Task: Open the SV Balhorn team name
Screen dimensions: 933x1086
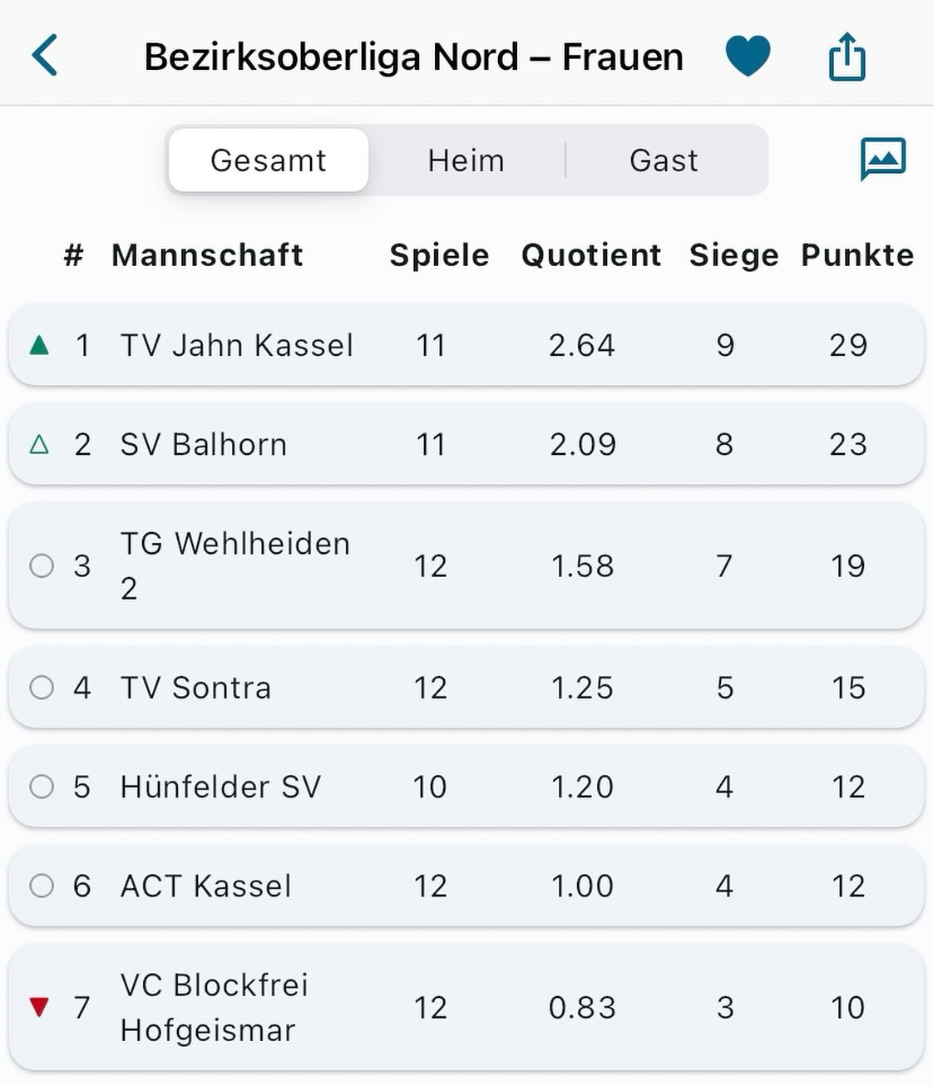Action: [x=204, y=445]
